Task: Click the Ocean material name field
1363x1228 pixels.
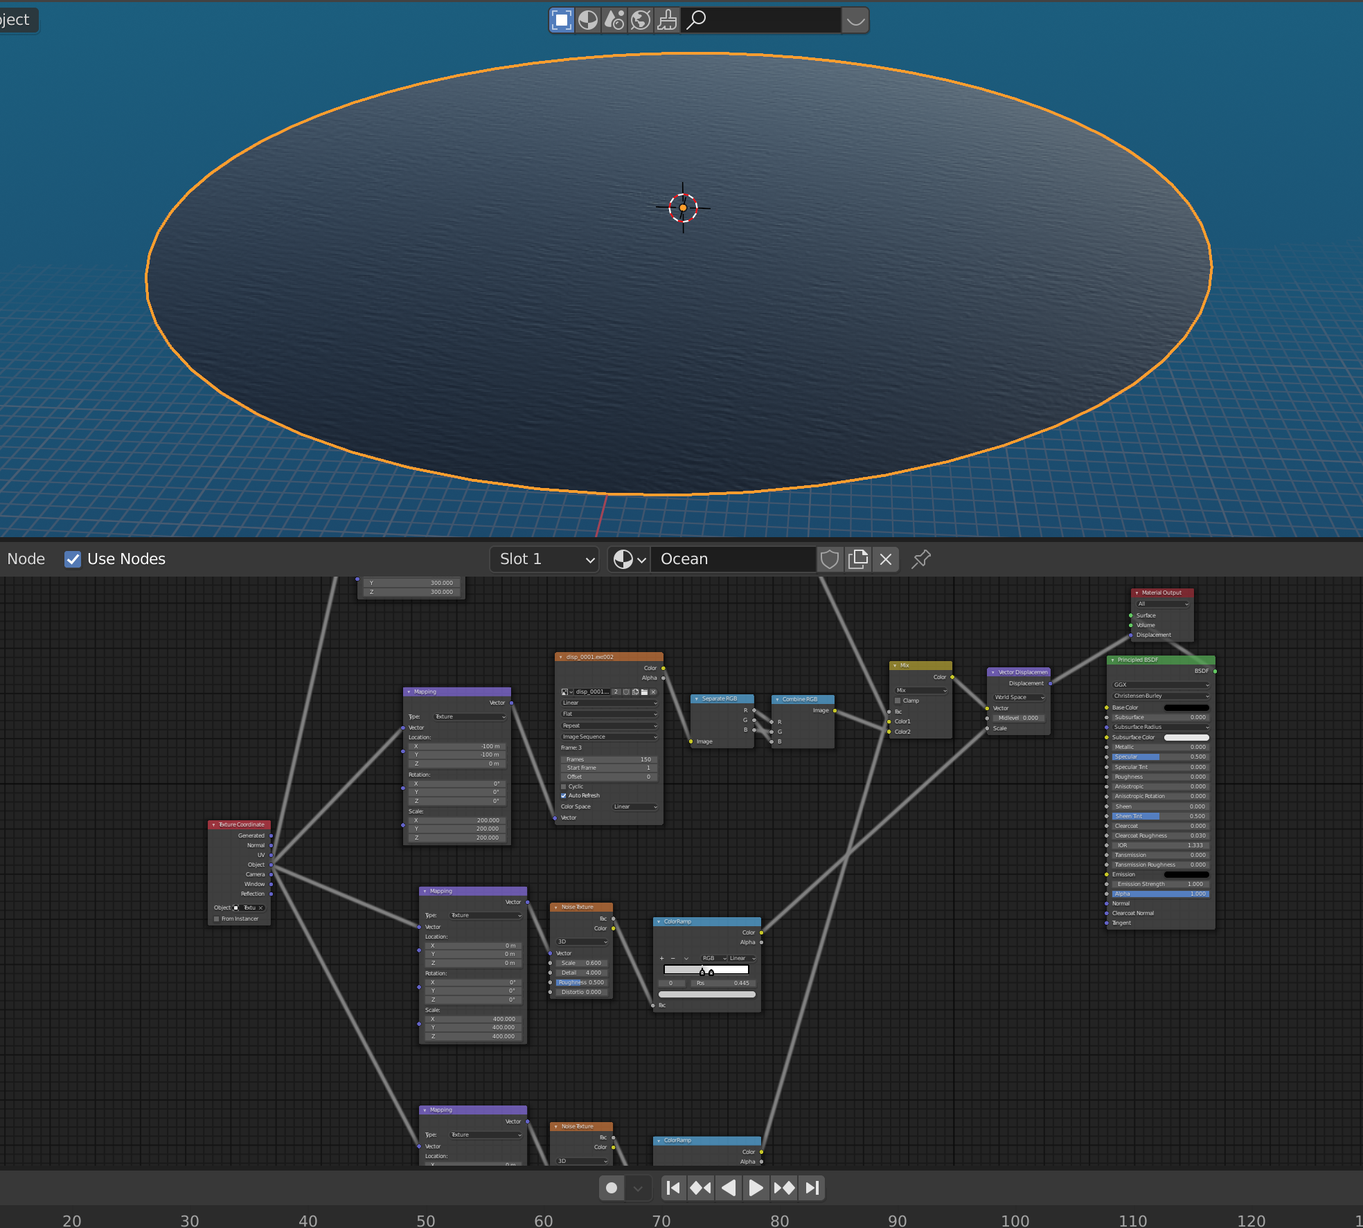Action: [733, 559]
